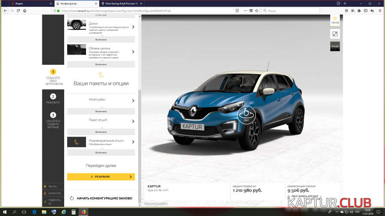Click the browser Home icon
Viewport: 385px width, 216px height.
(x=24, y=11)
